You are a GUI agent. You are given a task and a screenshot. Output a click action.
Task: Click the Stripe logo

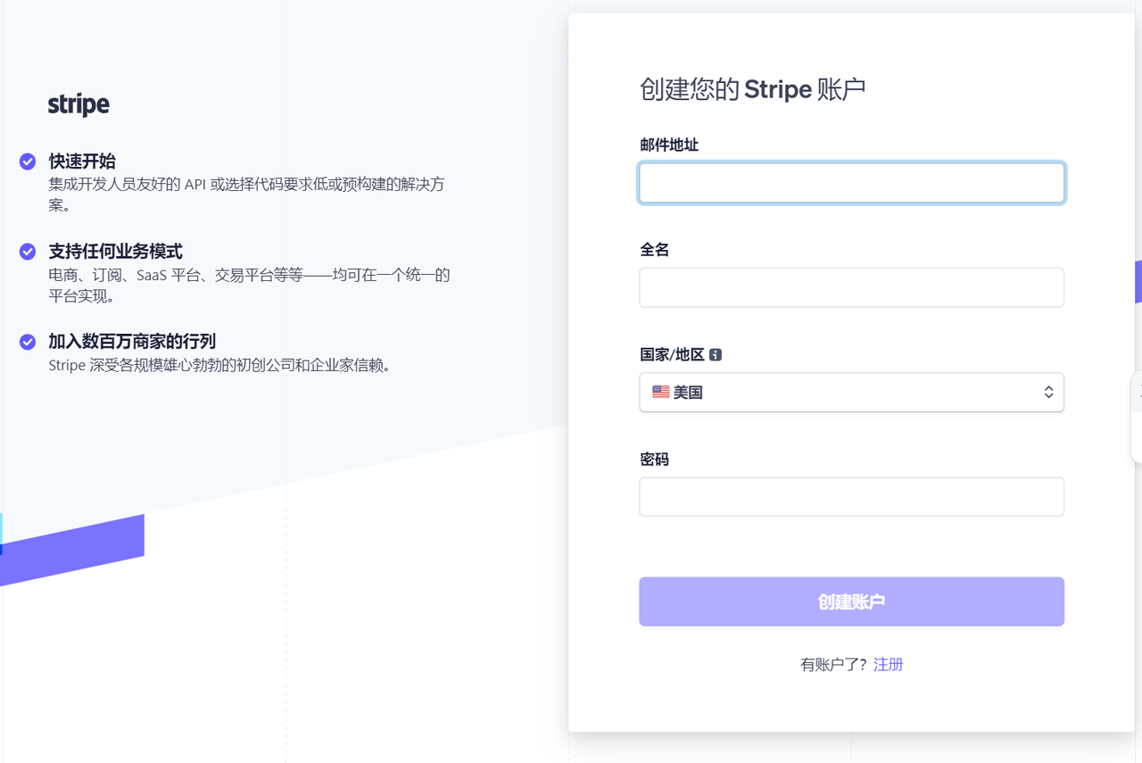(79, 104)
